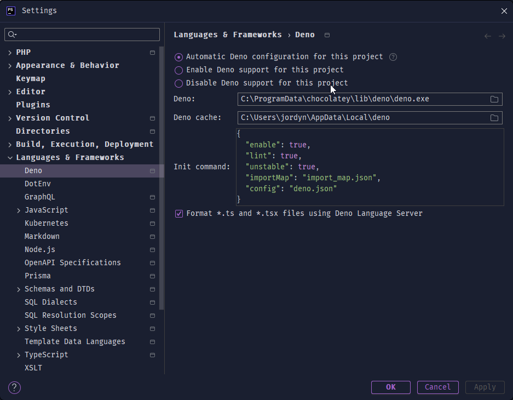The height and width of the screenshot is (400, 513).
Task: Open the Plugins settings page
Action: [x=33, y=105]
